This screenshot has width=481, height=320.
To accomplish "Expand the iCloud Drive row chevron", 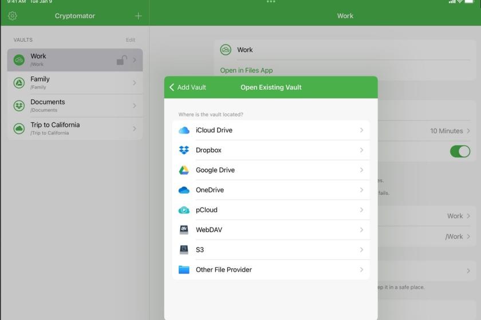I will 362,130.
